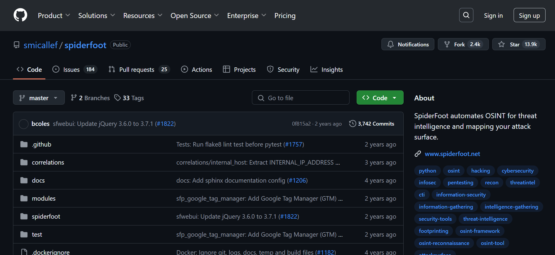Click the osint-tool topic tag
The image size is (555, 255).
coord(492,243)
